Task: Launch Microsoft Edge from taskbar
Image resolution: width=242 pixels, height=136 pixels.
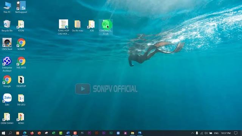Action: point(25,133)
